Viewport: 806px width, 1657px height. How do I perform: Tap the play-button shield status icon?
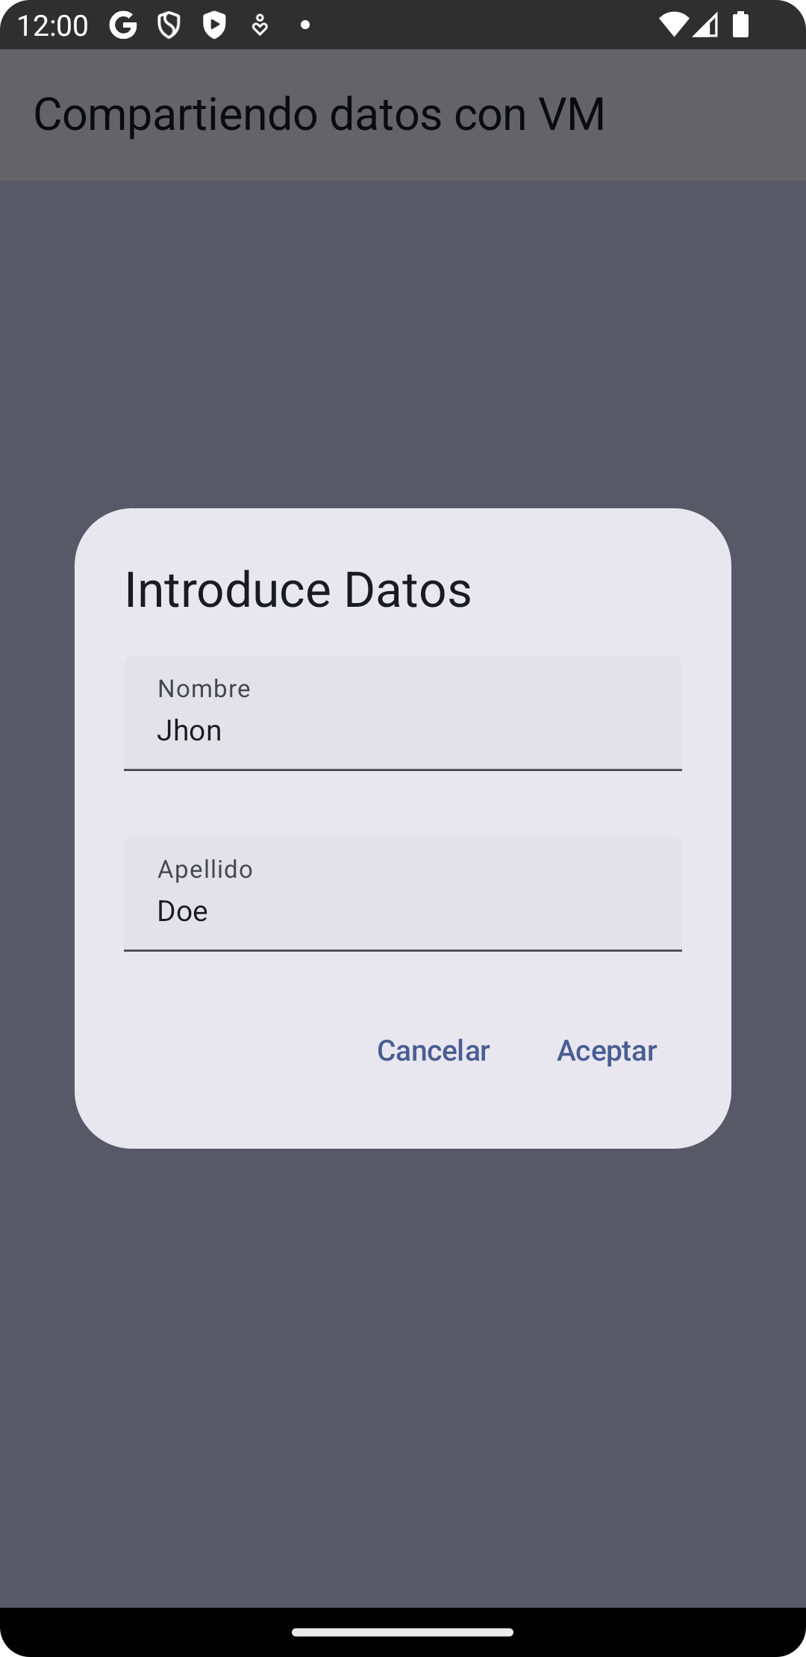[x=214, y=25]
